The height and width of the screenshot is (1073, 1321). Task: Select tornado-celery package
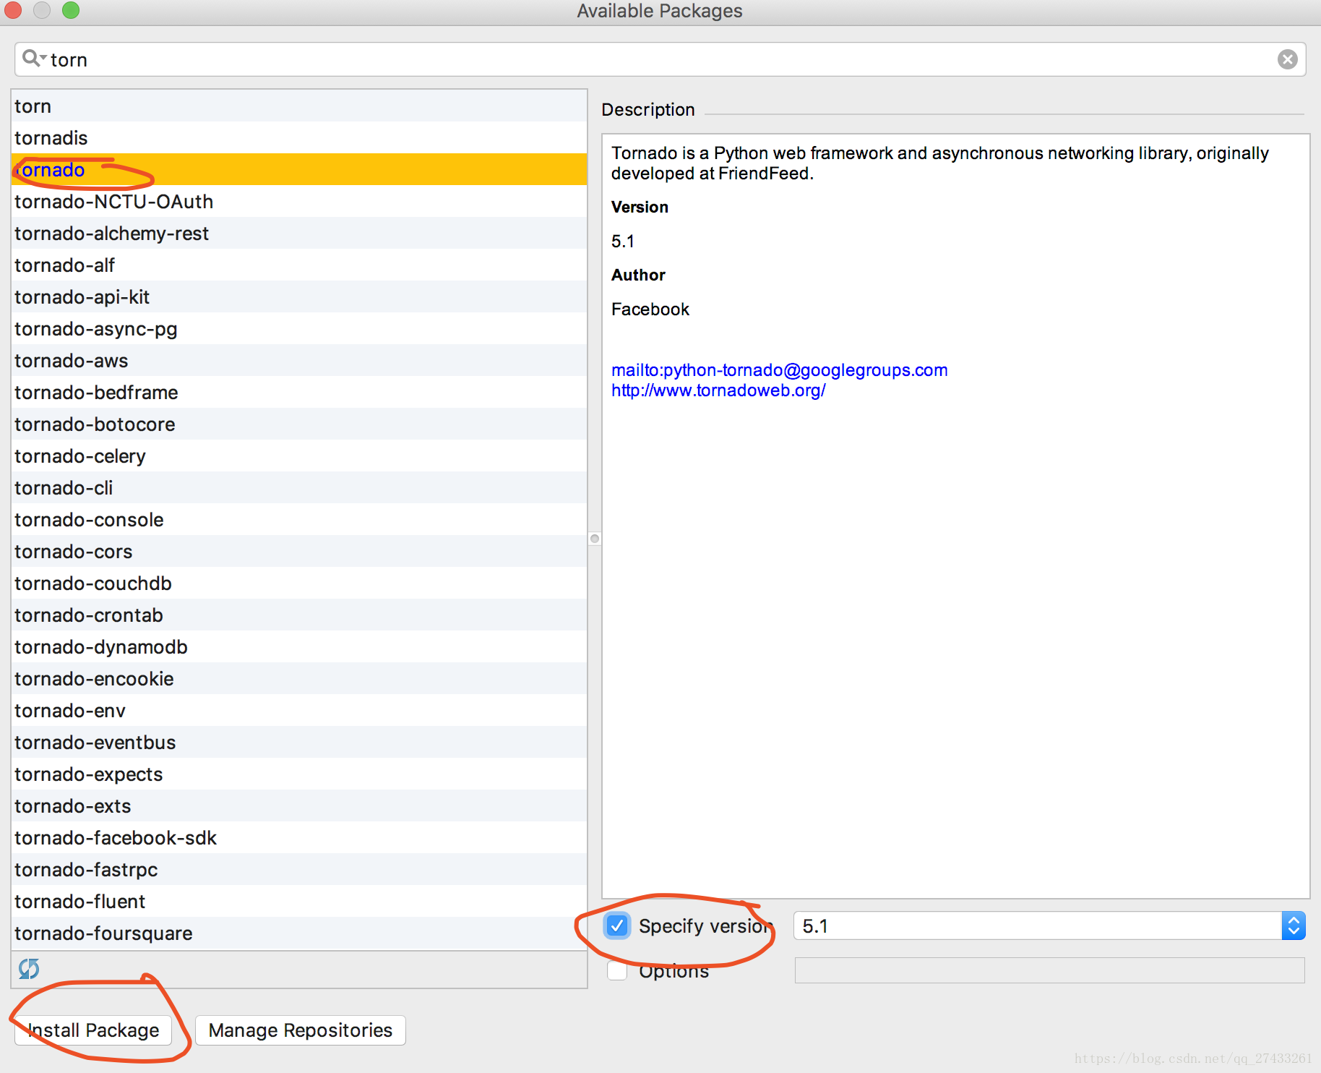(x=299, y=456)
